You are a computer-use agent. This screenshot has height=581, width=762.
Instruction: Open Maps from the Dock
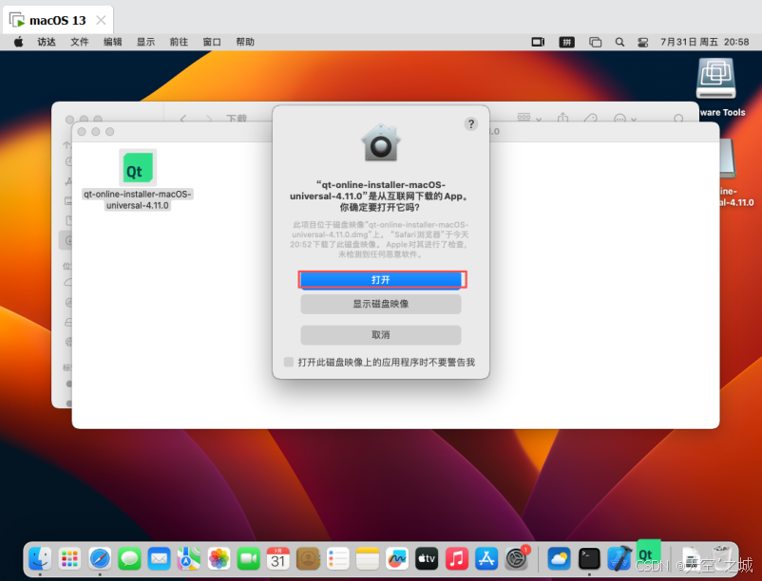189,559
